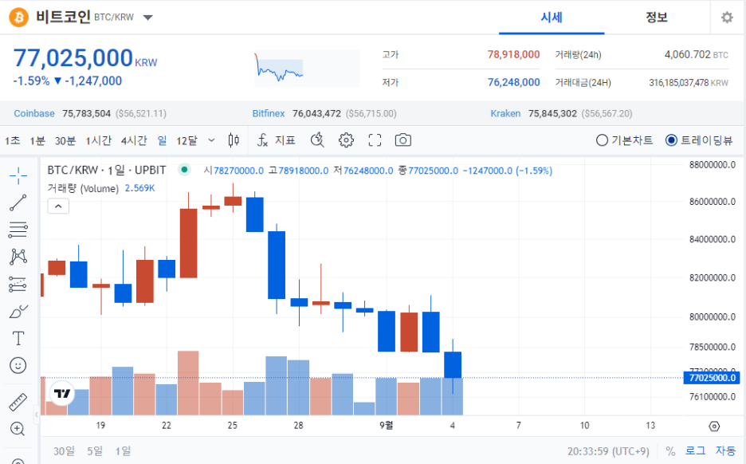Select the XABCD pattern tool
746x464 pixels.
tap(18, 257)
